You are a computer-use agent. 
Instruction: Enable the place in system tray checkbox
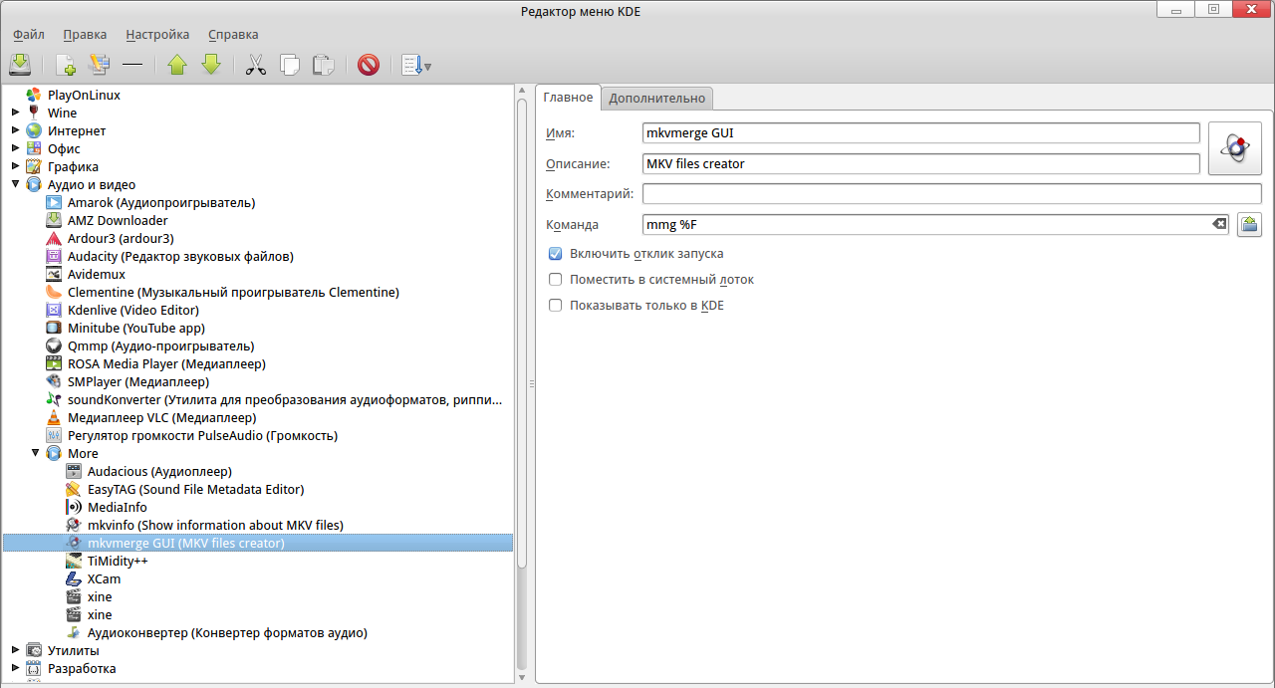[x=556, y=280]
